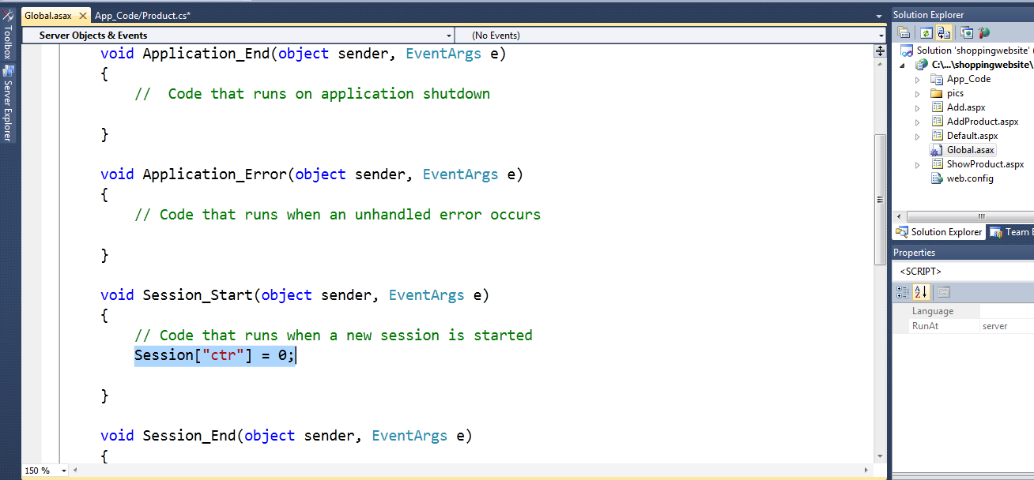The height and width of the screenshot is (480, 1034).
Task: Switch Properties panel to Categorized view icon
Action: tap(902, 291)
